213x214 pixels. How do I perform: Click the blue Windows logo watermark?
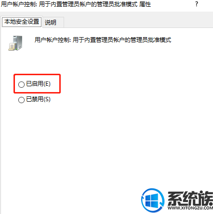pos(153,201)
